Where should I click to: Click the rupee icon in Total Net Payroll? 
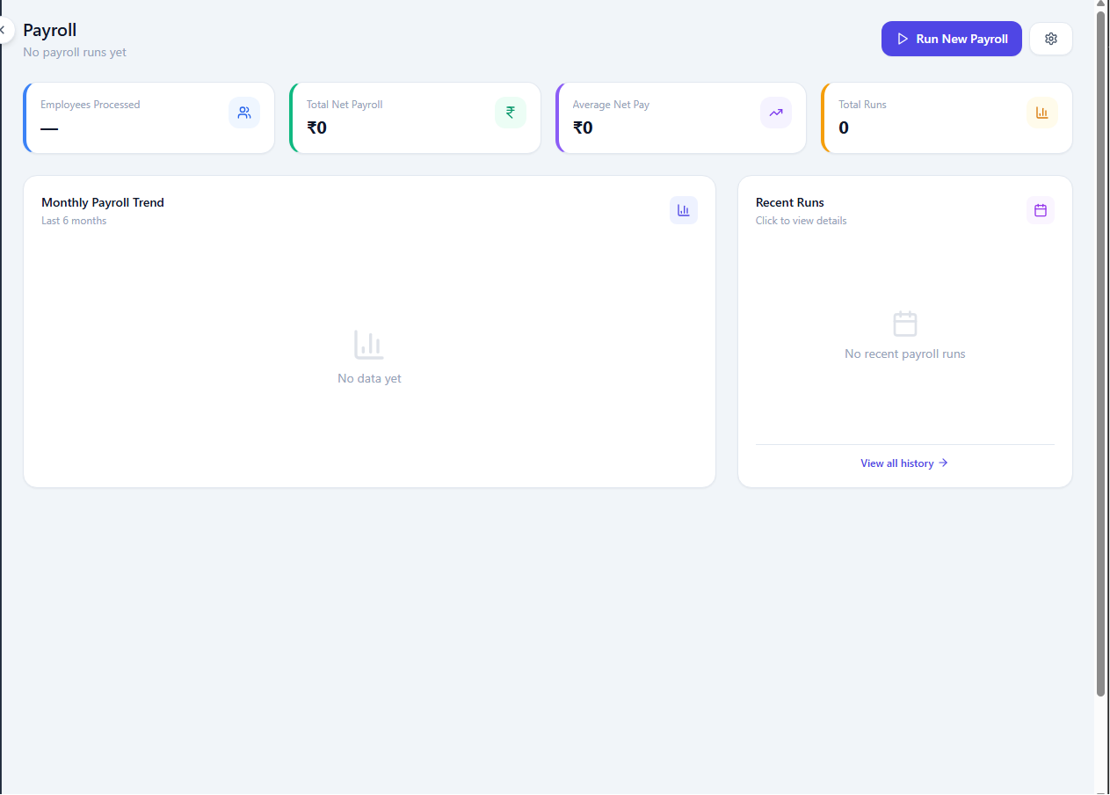point(511,113)
